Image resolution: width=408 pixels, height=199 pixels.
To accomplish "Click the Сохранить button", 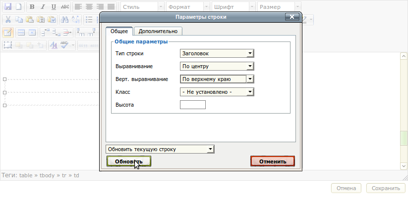I will [x=386, y=188].
